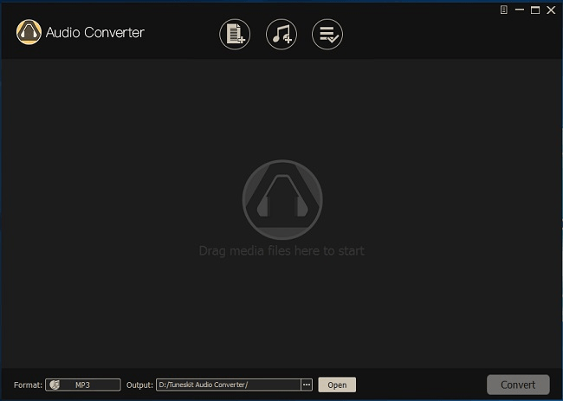This screenshot has height=401, width=563.
Task: Click the Format label
Action: coord(28,385)
